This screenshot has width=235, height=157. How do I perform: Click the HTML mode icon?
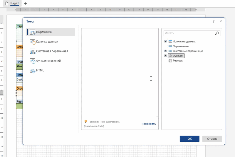[32, 71]
